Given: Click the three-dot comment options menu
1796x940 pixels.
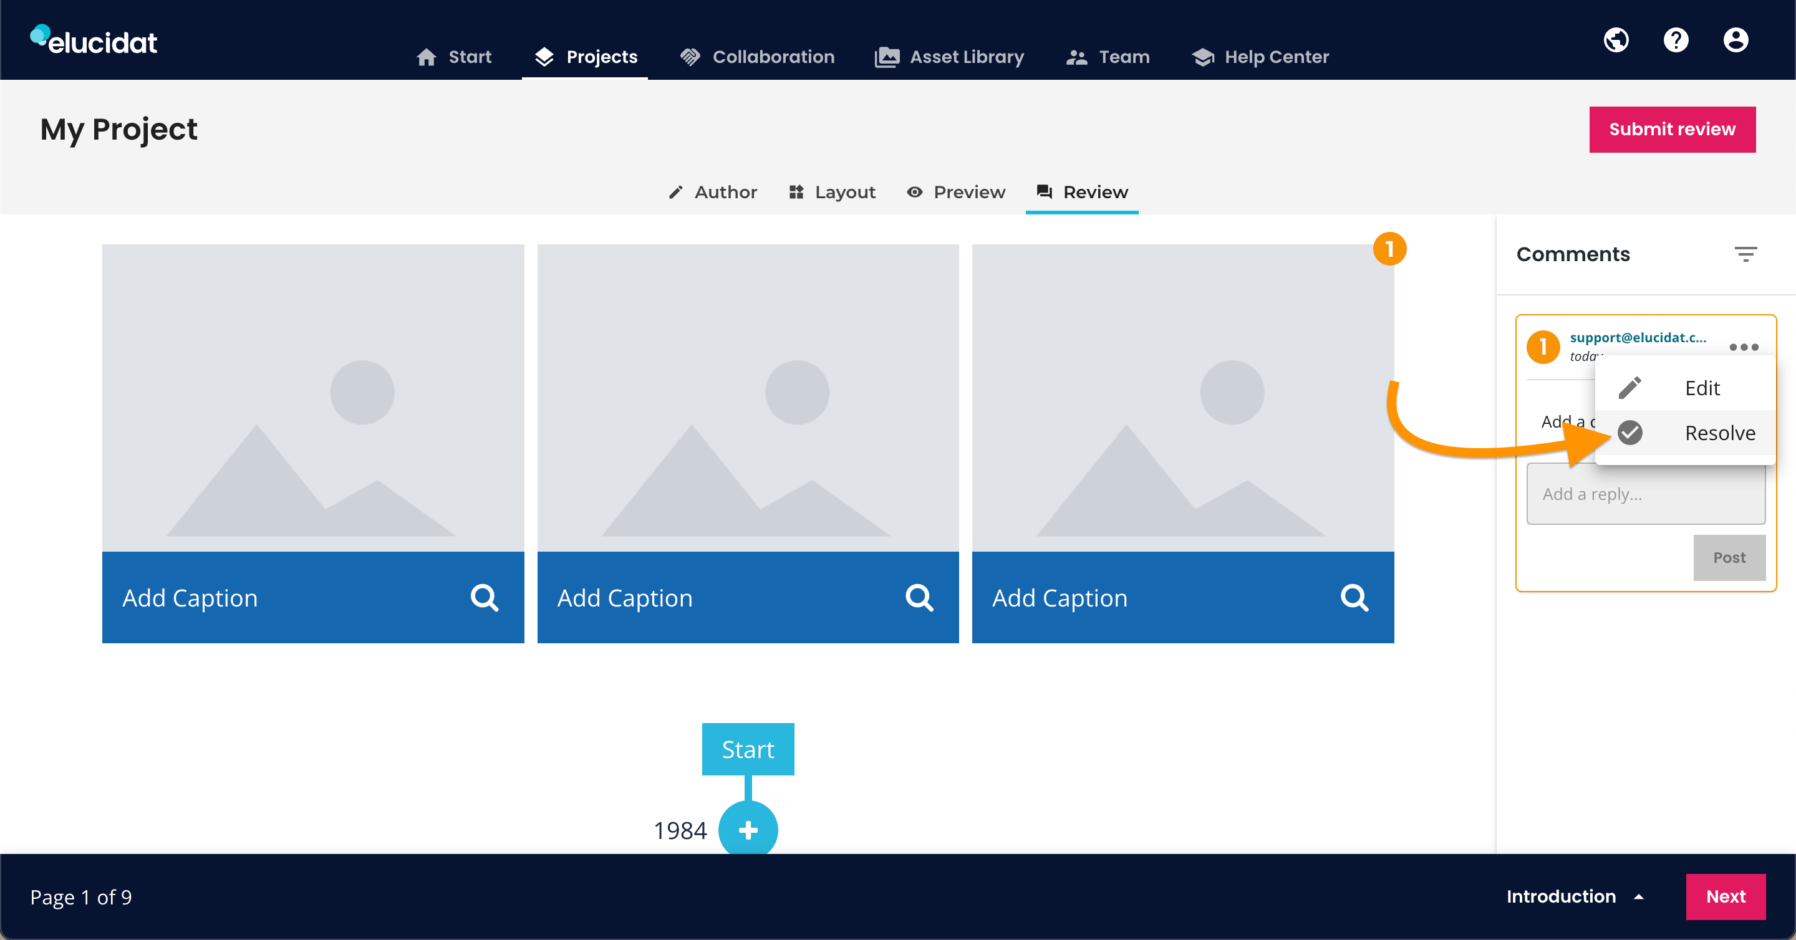Looking at the screenshot, I should (x=1744, y=347).
